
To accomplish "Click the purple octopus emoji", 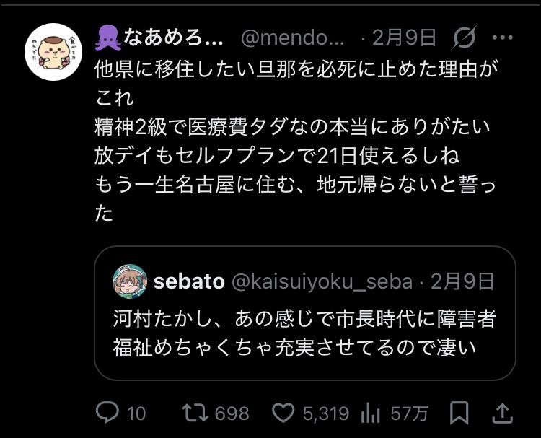I will click(107, 37).
